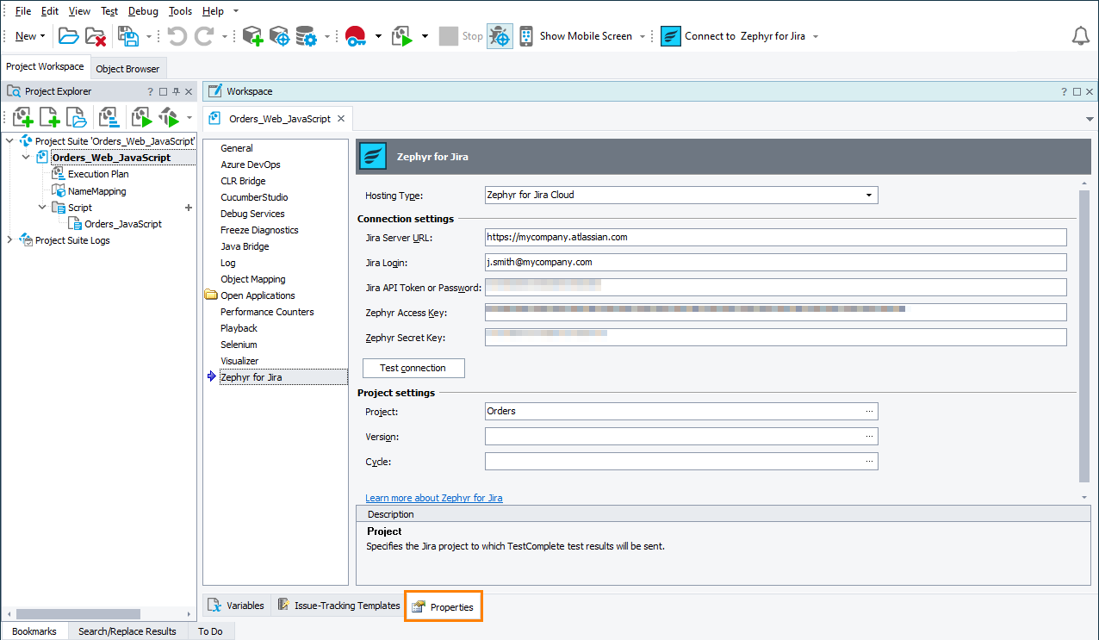
Task: Click the notification bell icon
Action: click(1081, 35)
